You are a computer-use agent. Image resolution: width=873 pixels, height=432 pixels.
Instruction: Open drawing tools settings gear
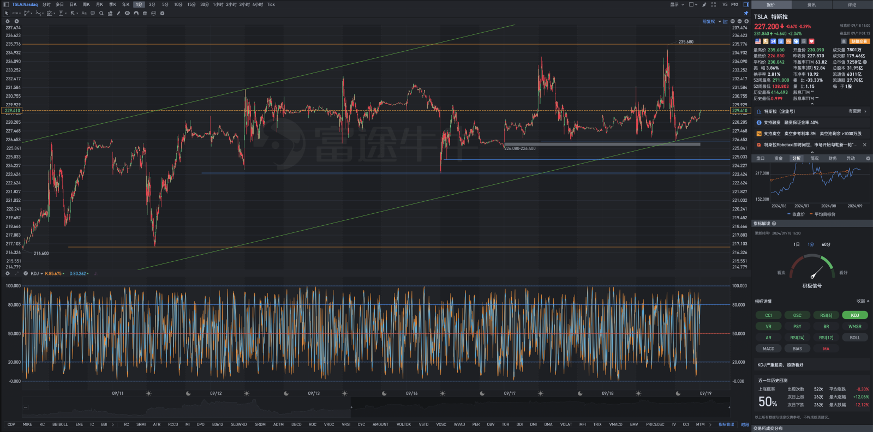point(162,13)
